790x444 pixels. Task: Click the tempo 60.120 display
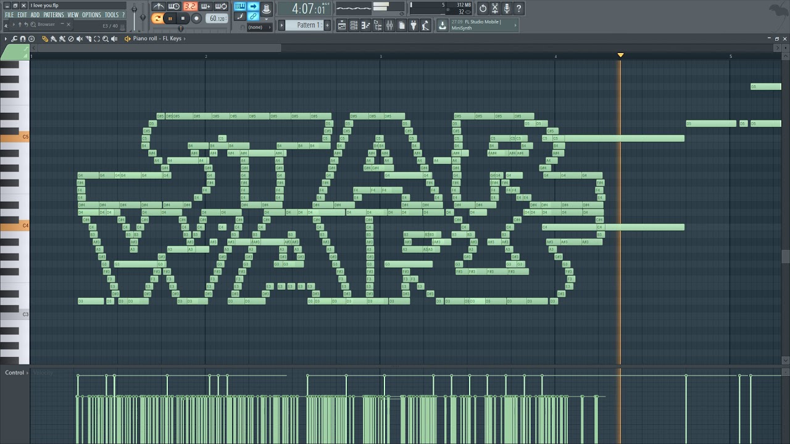pos(217,18)
